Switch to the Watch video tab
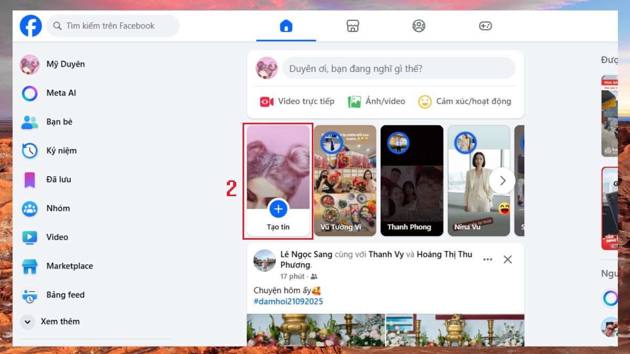630x354 pixels. pyautogui.click(x=352, y=25)
